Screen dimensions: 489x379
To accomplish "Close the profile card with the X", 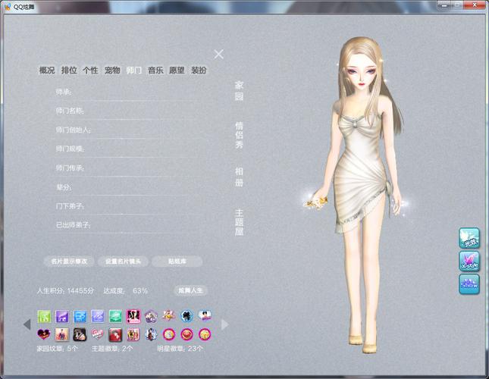I will [x=219, y=54].
